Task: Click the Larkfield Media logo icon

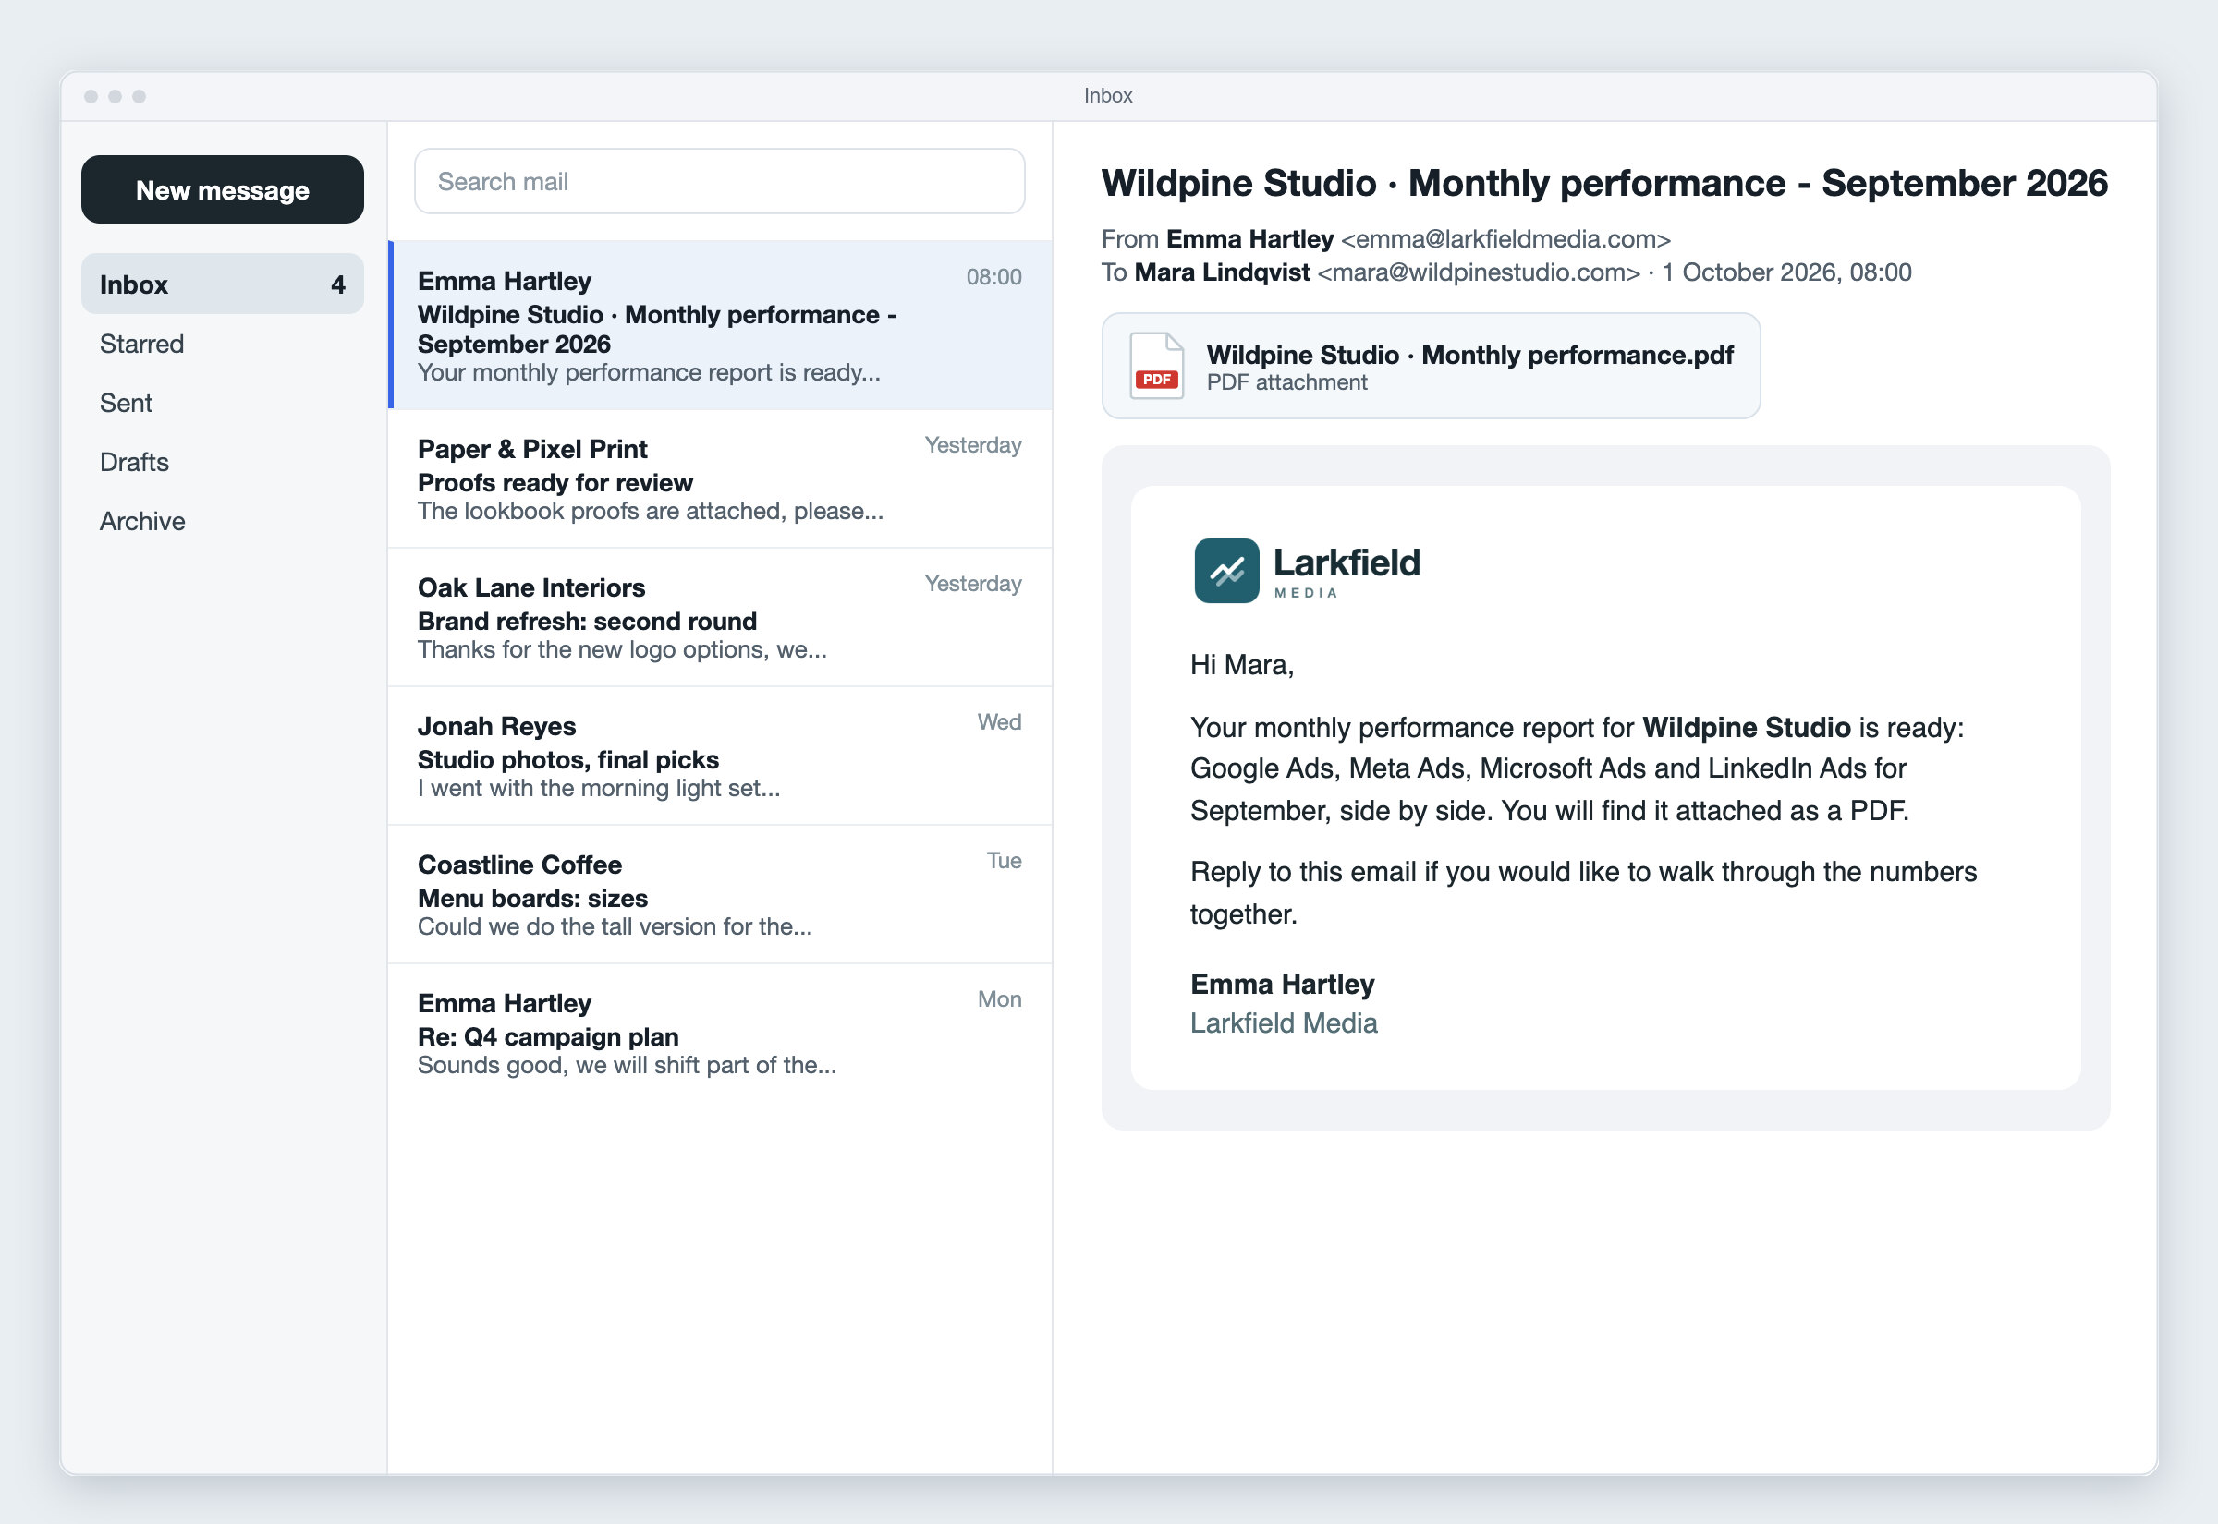Action: [x=1226, y=571]
